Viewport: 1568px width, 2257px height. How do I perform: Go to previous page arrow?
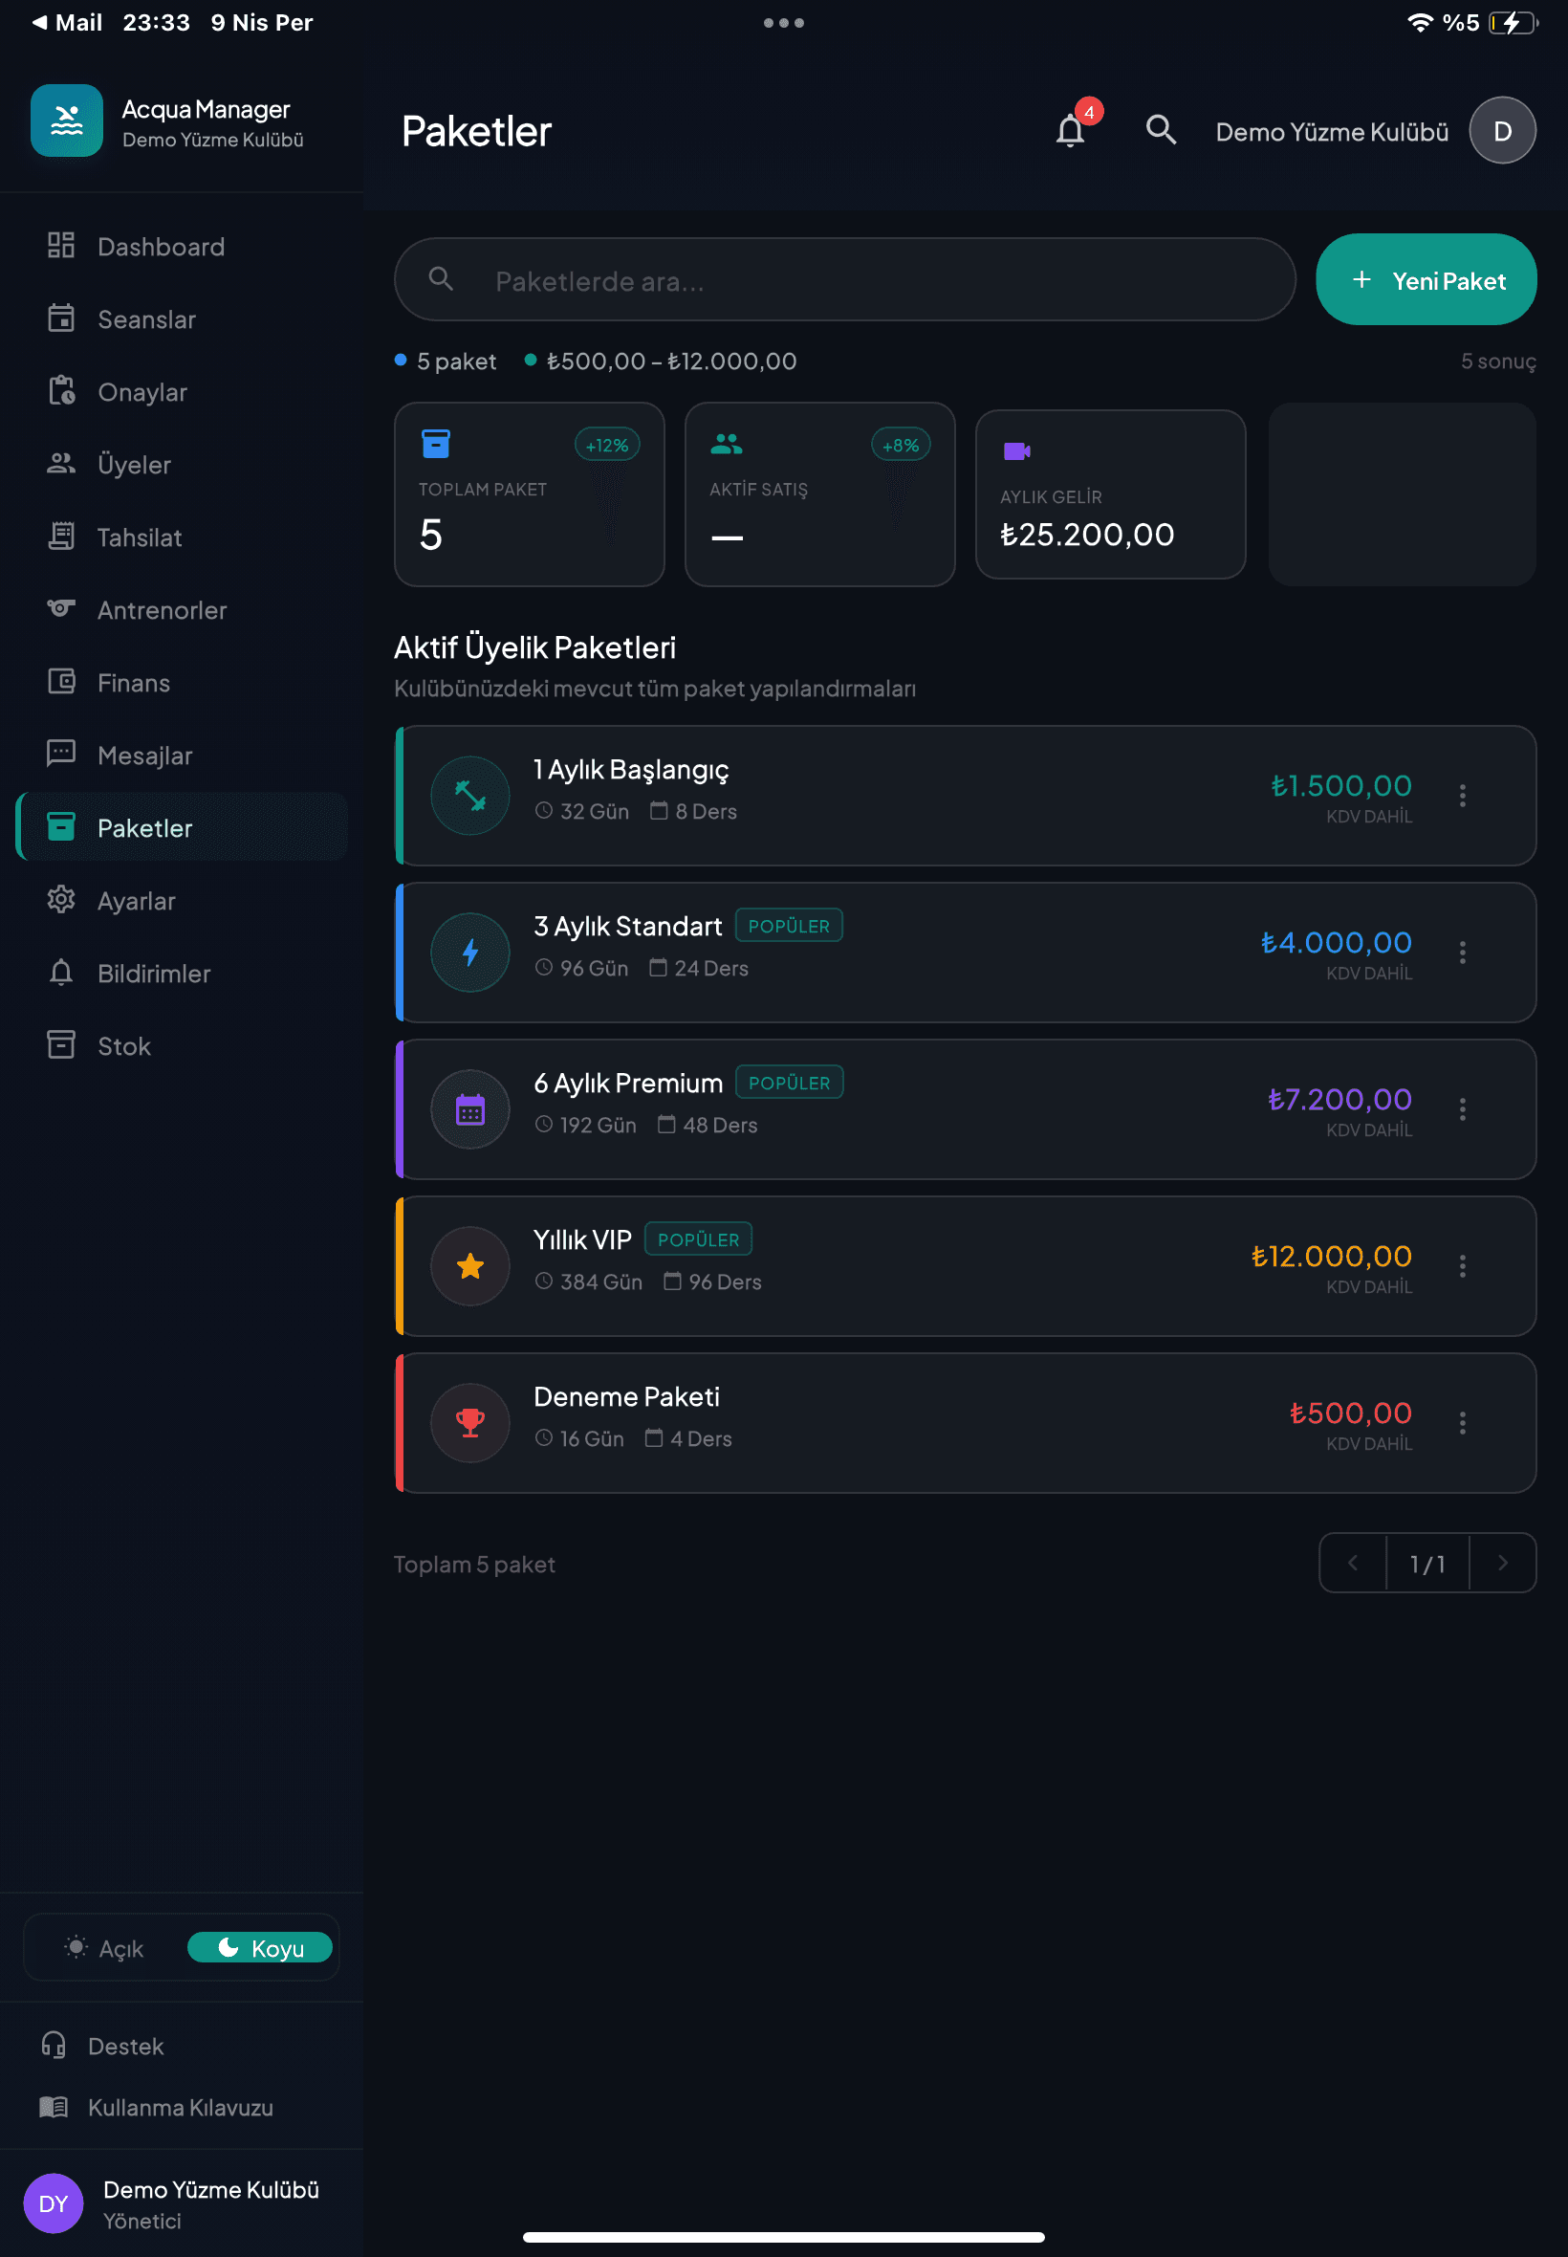(x=1353, y=1563)
